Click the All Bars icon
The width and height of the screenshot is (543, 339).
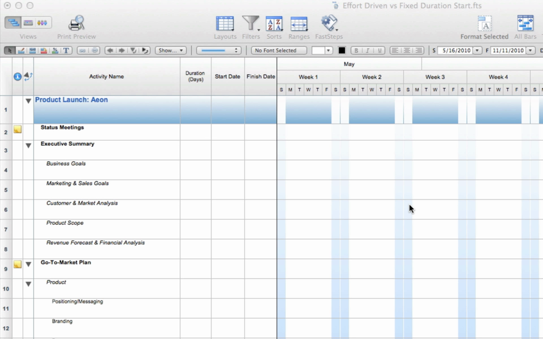525,23
